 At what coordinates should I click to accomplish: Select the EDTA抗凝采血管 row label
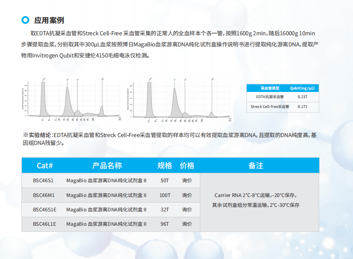point(270,97)
